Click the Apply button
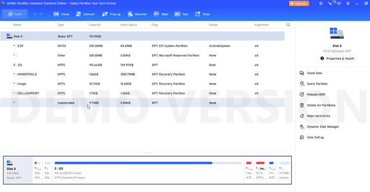 pyautogui.click(x=15, y=14)
